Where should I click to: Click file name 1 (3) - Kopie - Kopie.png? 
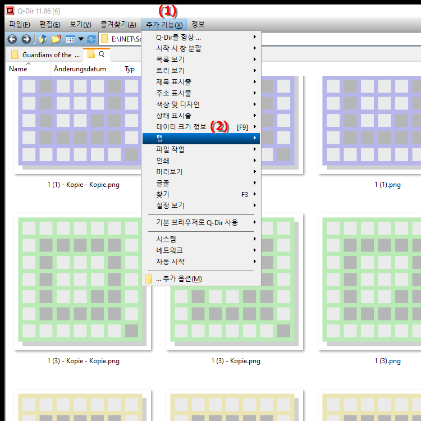83,361
